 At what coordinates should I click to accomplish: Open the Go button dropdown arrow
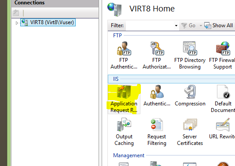pyautogui.click(x=201, y=25)
